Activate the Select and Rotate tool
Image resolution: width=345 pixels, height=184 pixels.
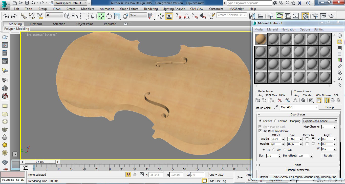click(x=109, y=16)
